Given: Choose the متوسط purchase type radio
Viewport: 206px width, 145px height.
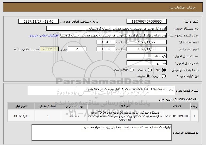Looking at the screenshot, I should tap(148, 76).
